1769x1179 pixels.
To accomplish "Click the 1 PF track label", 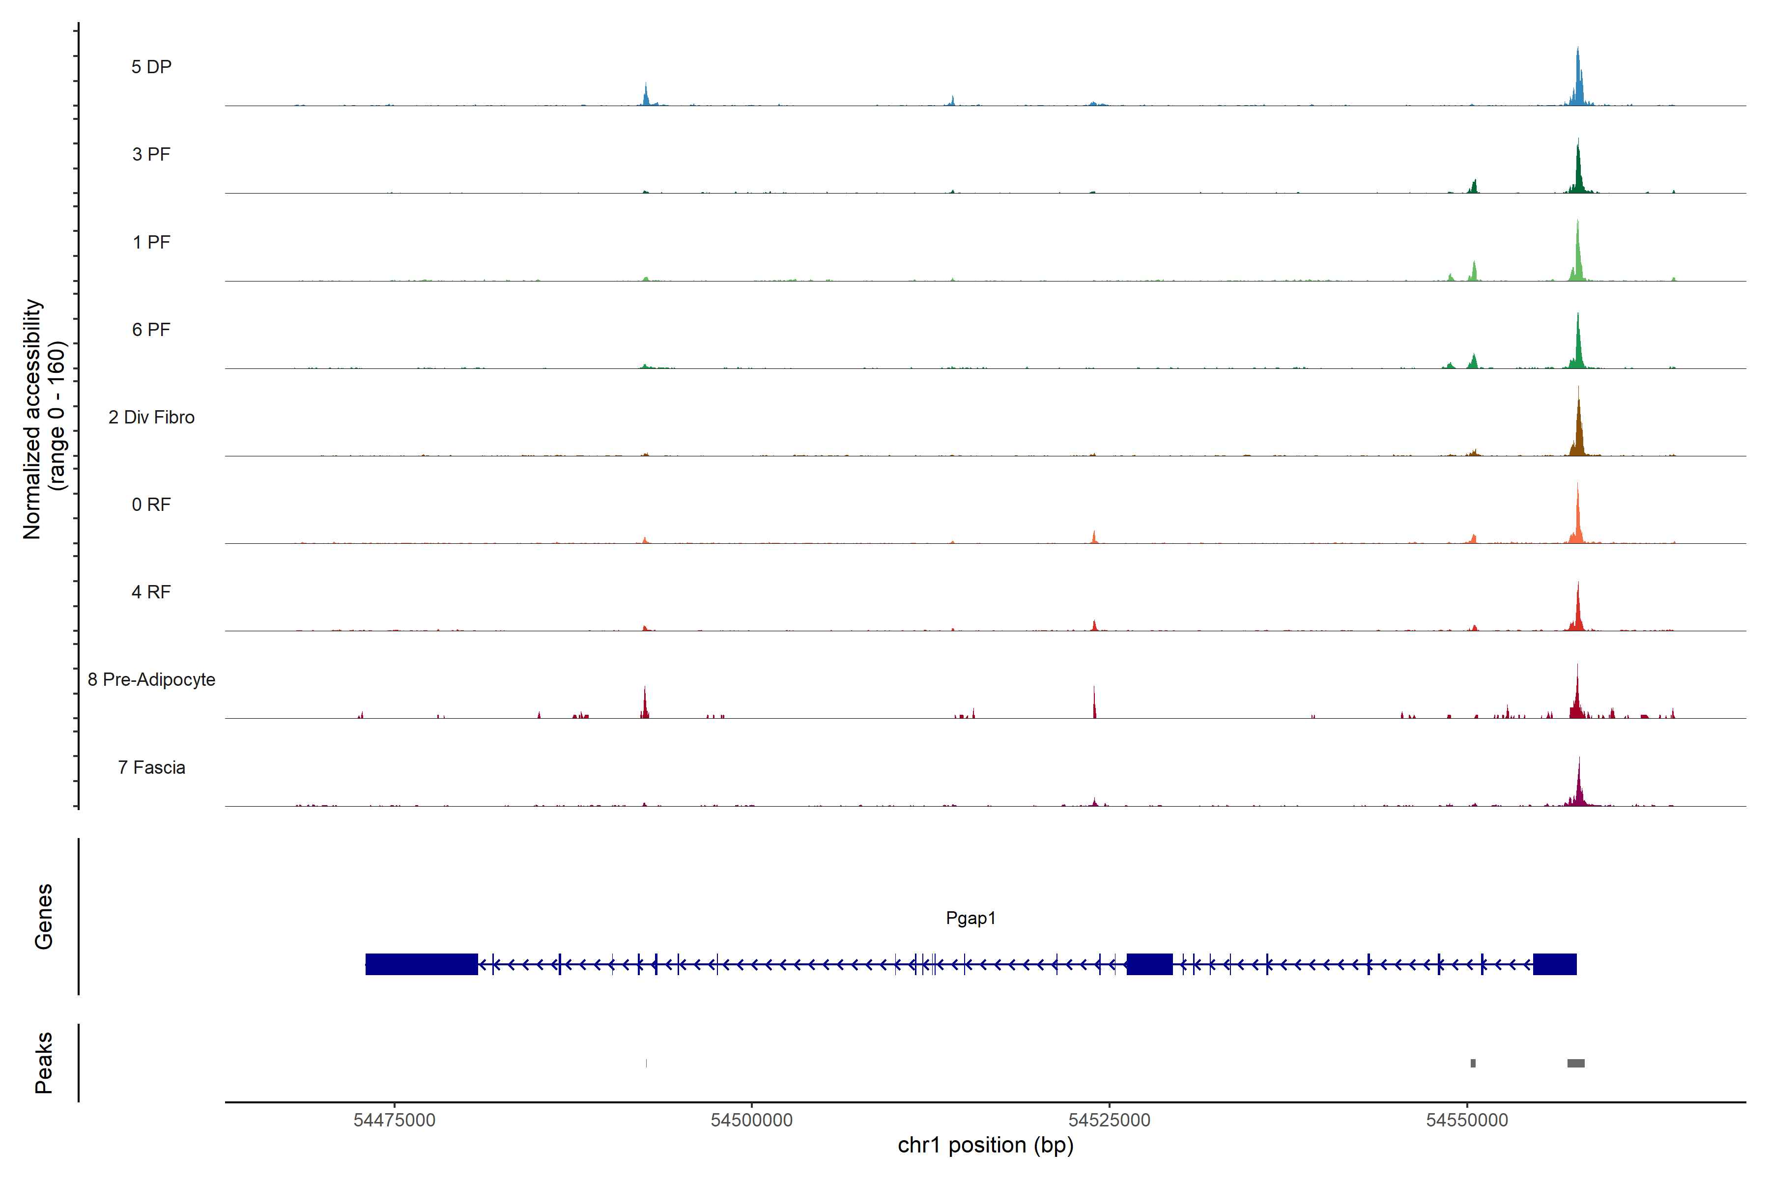I will point(151,242).
